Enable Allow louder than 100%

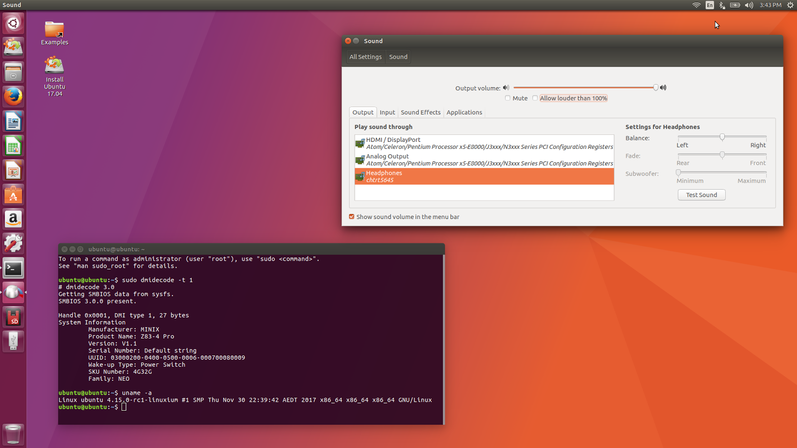tap(535, 98)
